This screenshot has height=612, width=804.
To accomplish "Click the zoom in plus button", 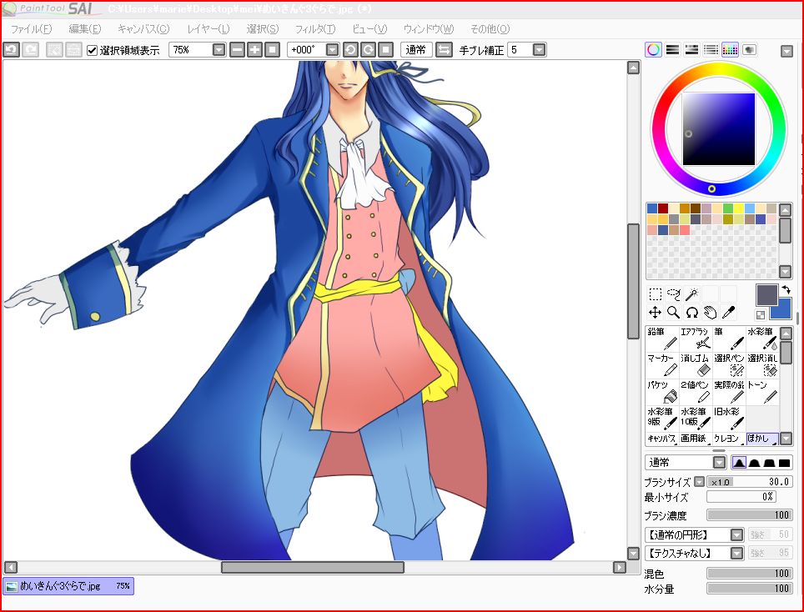I will click(255, 50).
